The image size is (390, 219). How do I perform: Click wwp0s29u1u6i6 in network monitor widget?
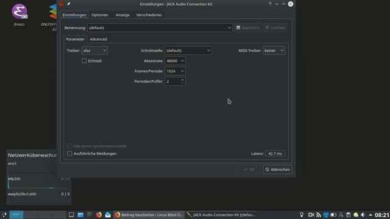click(x=22, y=194)
